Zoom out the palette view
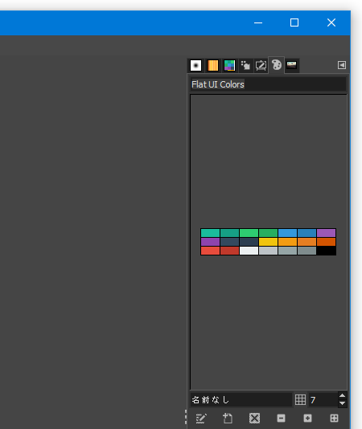The width and height of the screenshot is (362, 429). click(281, 418)
